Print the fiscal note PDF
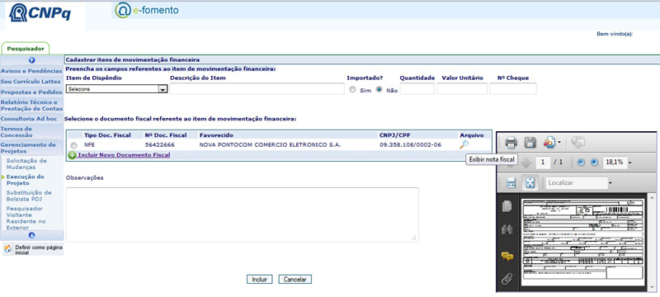 coord(511,143)
